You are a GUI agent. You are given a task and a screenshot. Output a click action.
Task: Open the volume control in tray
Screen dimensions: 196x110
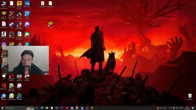point(179,108)
